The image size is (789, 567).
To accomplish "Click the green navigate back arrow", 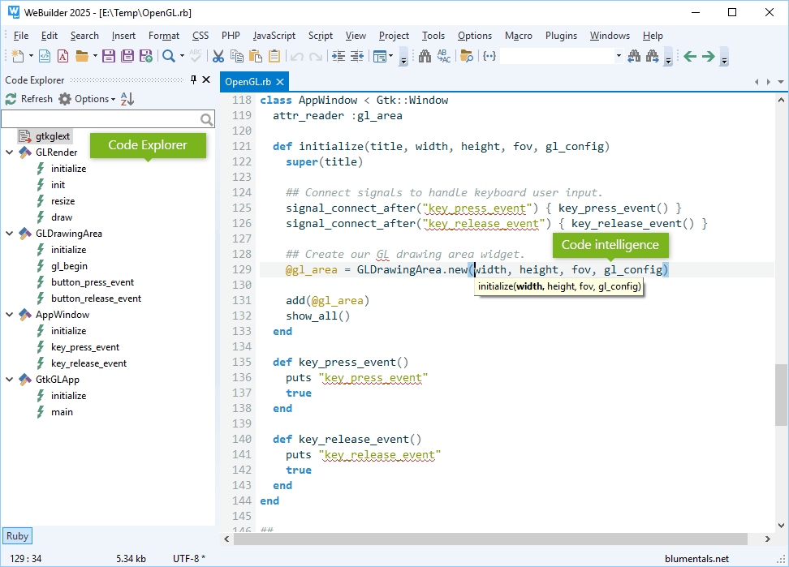I will pos(689,56).
